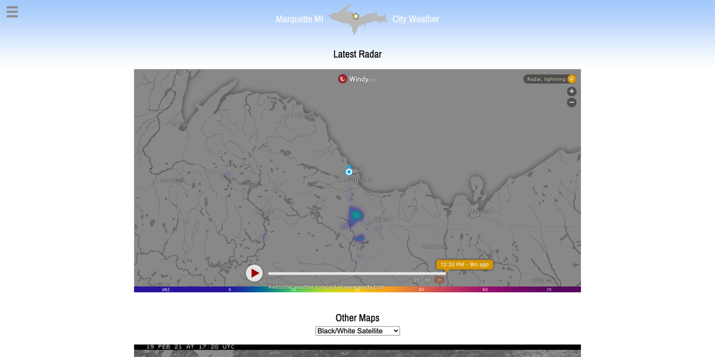Click the star on the Upper Peninsula map
This screenshot has width=715, height=357.
coord(356,15)
